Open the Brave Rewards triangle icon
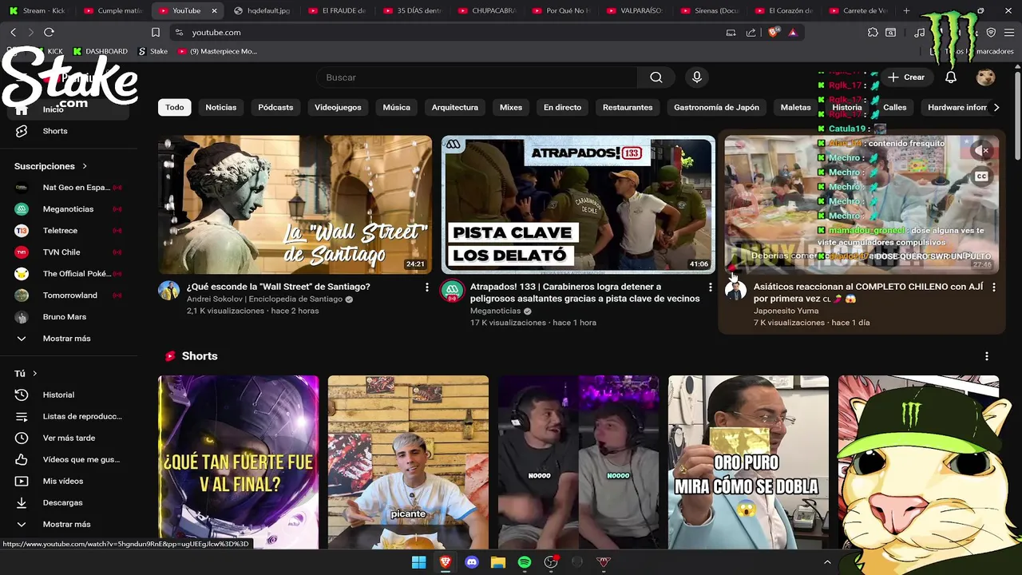This screenshot has height=575, width=1022. [x=793, y=33]
